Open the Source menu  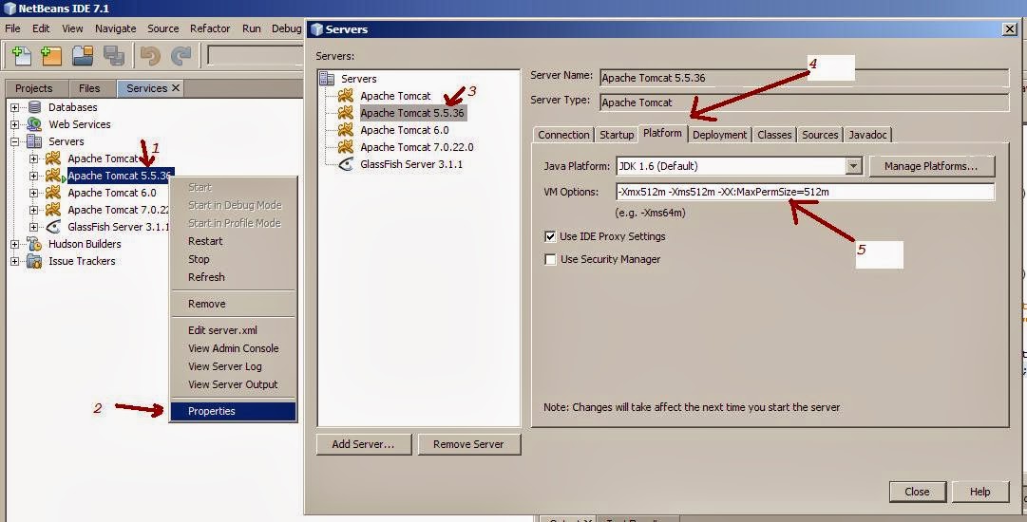(163, 28)
